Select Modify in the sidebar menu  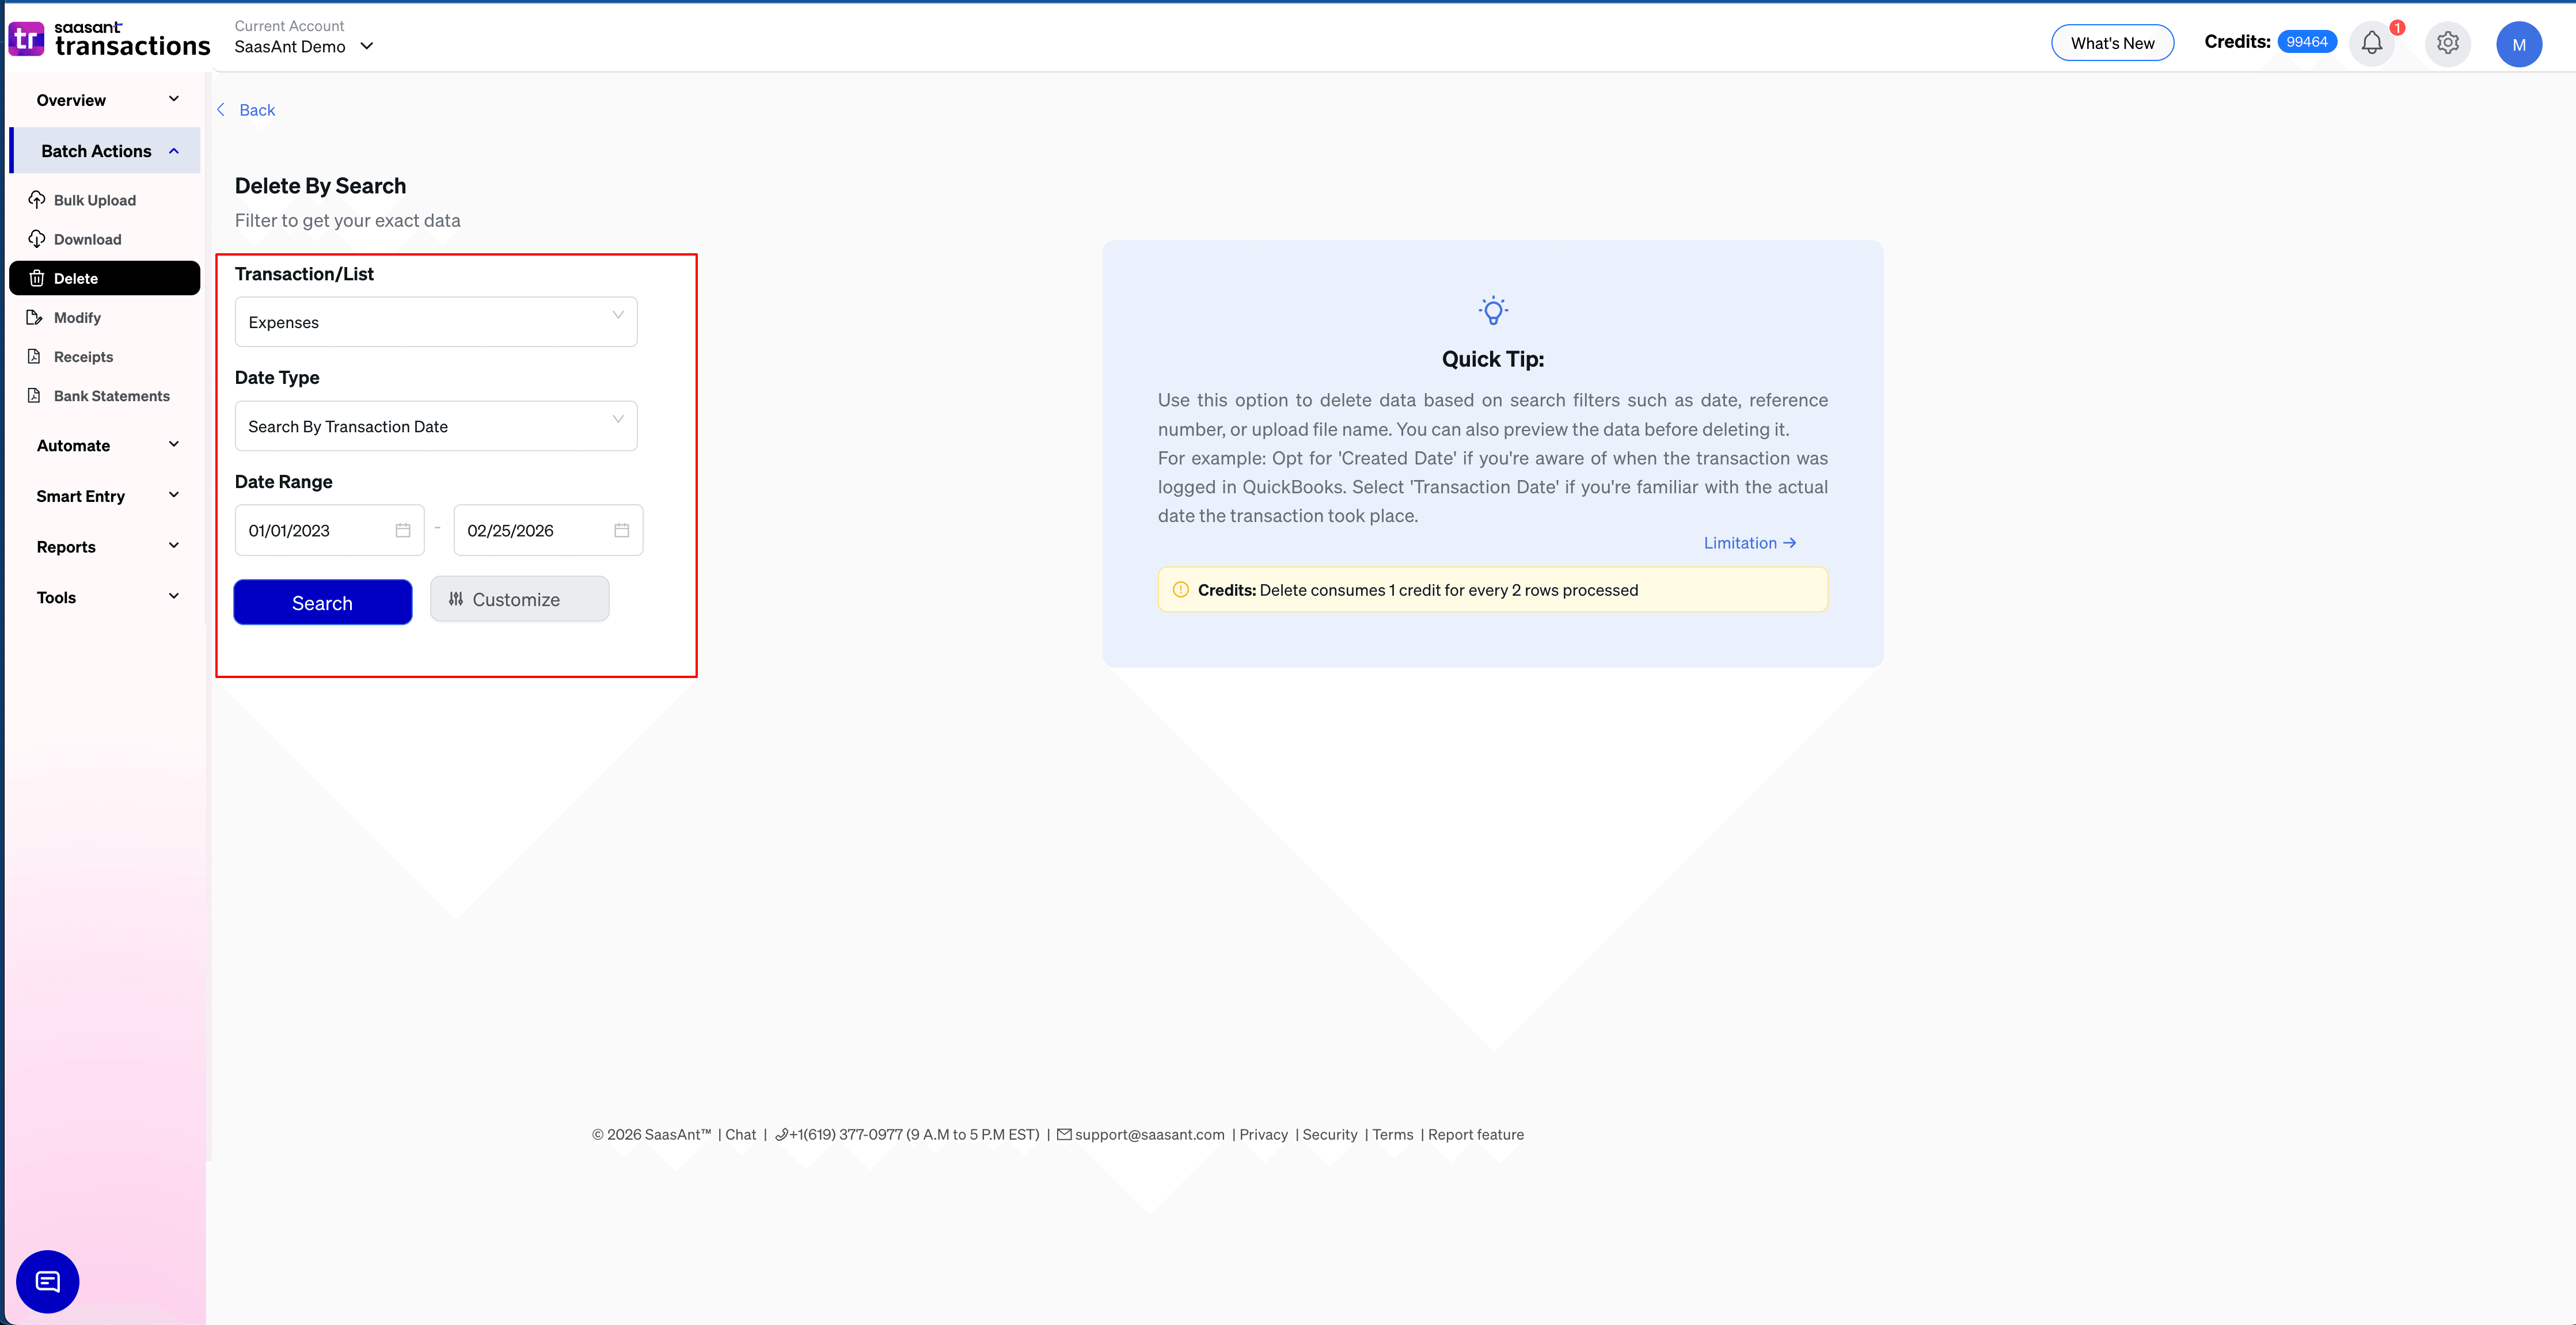[77, 318]
